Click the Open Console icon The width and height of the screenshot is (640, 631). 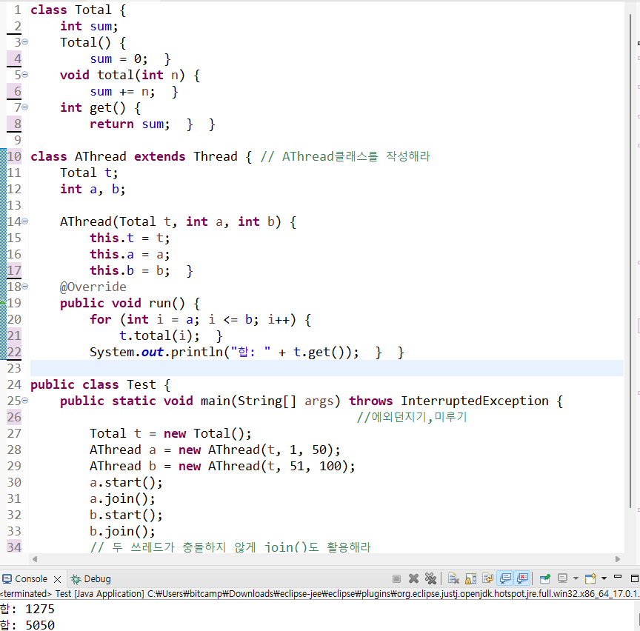(590, 578)
